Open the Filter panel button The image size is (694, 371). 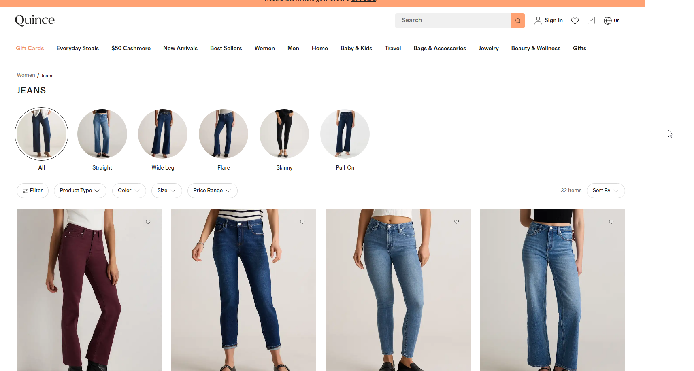pyautogui.click(x=32, y=191)
